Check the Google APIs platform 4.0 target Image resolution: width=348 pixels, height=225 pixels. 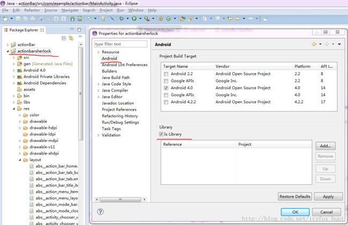[x=166, y=95]
